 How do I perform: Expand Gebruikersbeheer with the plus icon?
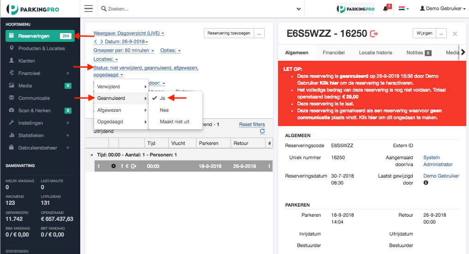(68, 148)
